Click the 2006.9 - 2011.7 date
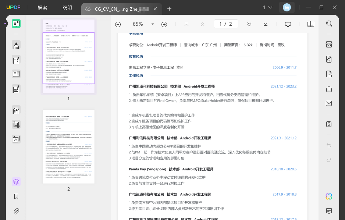Image resolution: width=345 pixels, height=220 pixels. [284, 68]
